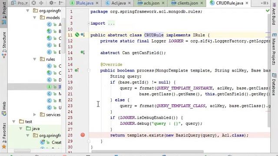Click the Scroll from Source target icon
The image size is (278, 156).
coord(34,3)
